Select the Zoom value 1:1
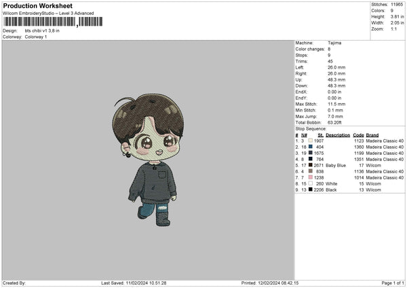The height and width of the screenshot is (288, 407). [393, 29]
